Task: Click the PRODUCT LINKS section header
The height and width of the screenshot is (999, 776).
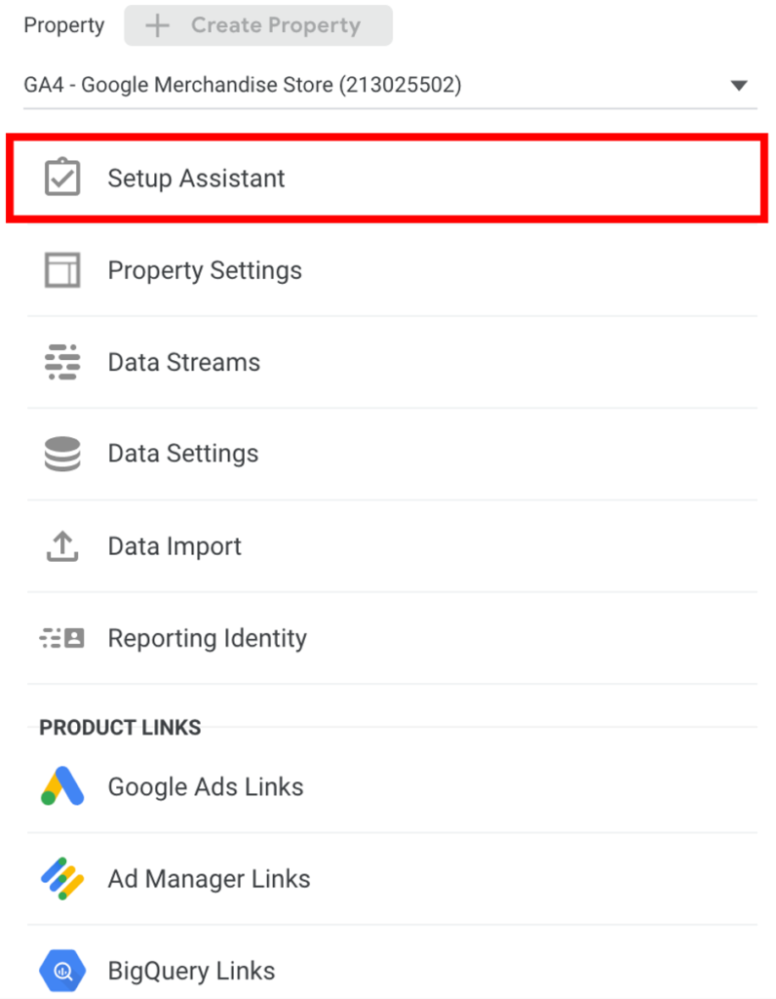Action: pos(120,727)
